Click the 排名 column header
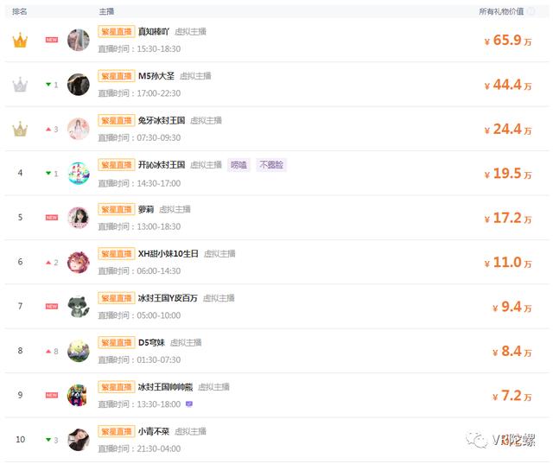Viewport: 553px width, 464px height. tap(20, 11)
